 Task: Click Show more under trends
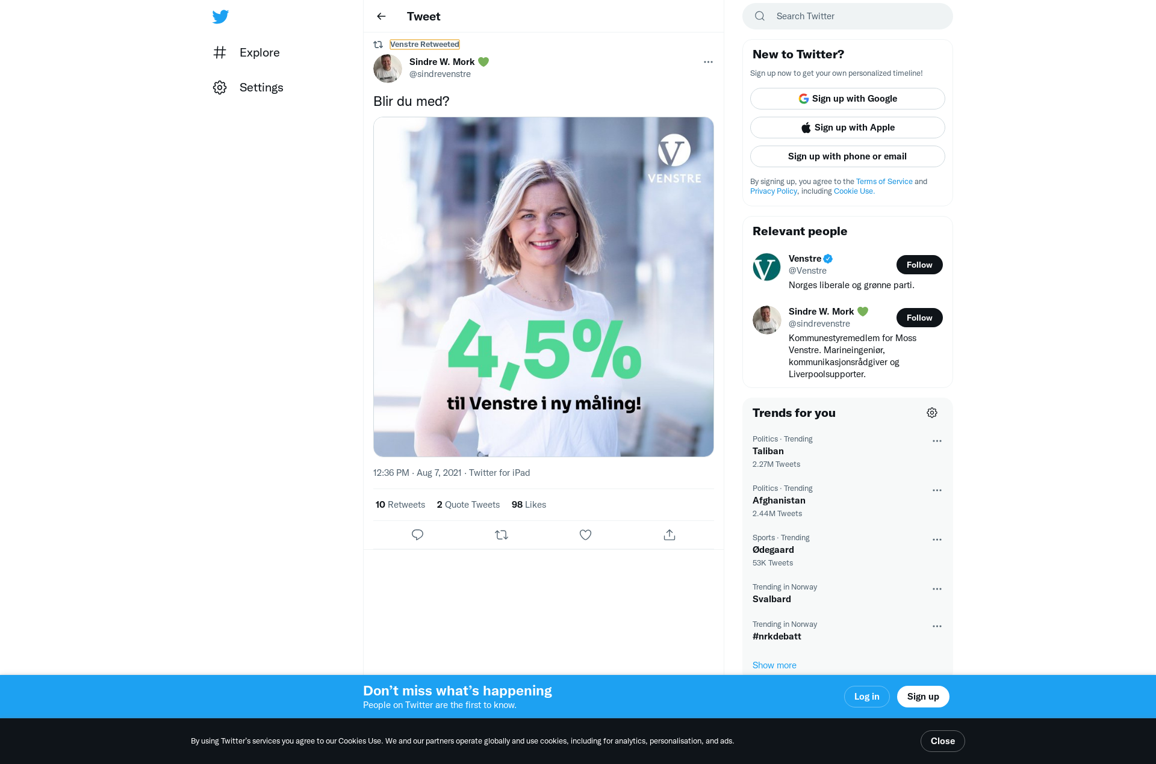(x=774, y=665)
